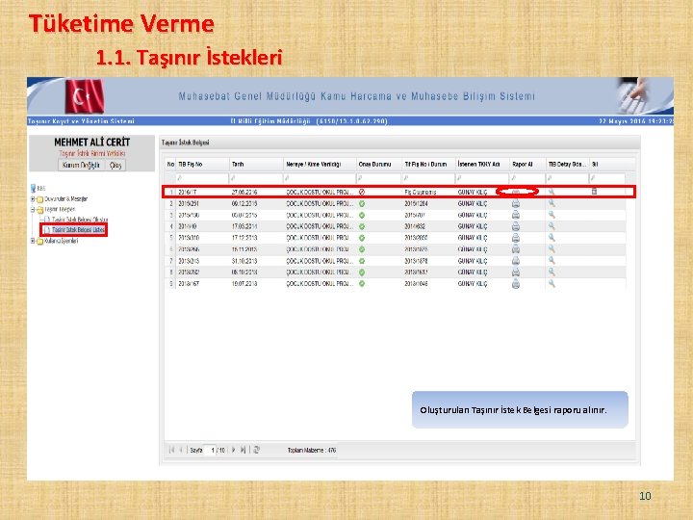Go to the next page of results
This screenshot has height=520, width=693.
(233, 450)
